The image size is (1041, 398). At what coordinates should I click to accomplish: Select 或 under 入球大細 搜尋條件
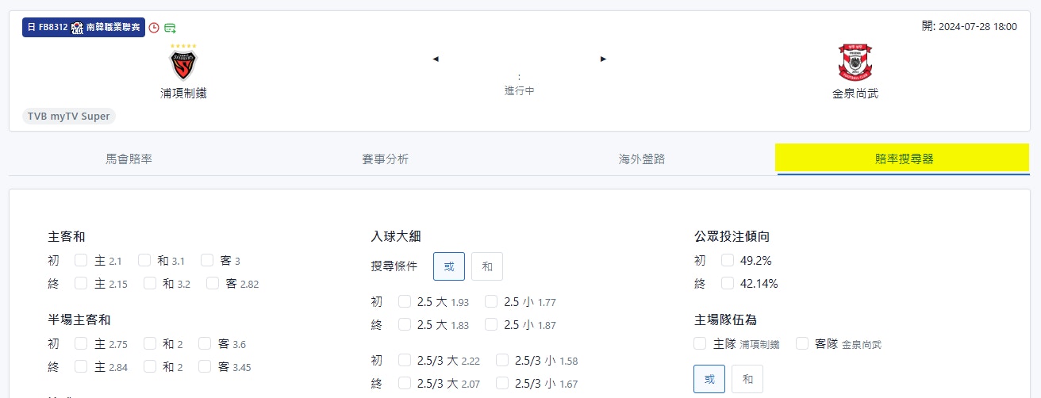click(449, 266)
